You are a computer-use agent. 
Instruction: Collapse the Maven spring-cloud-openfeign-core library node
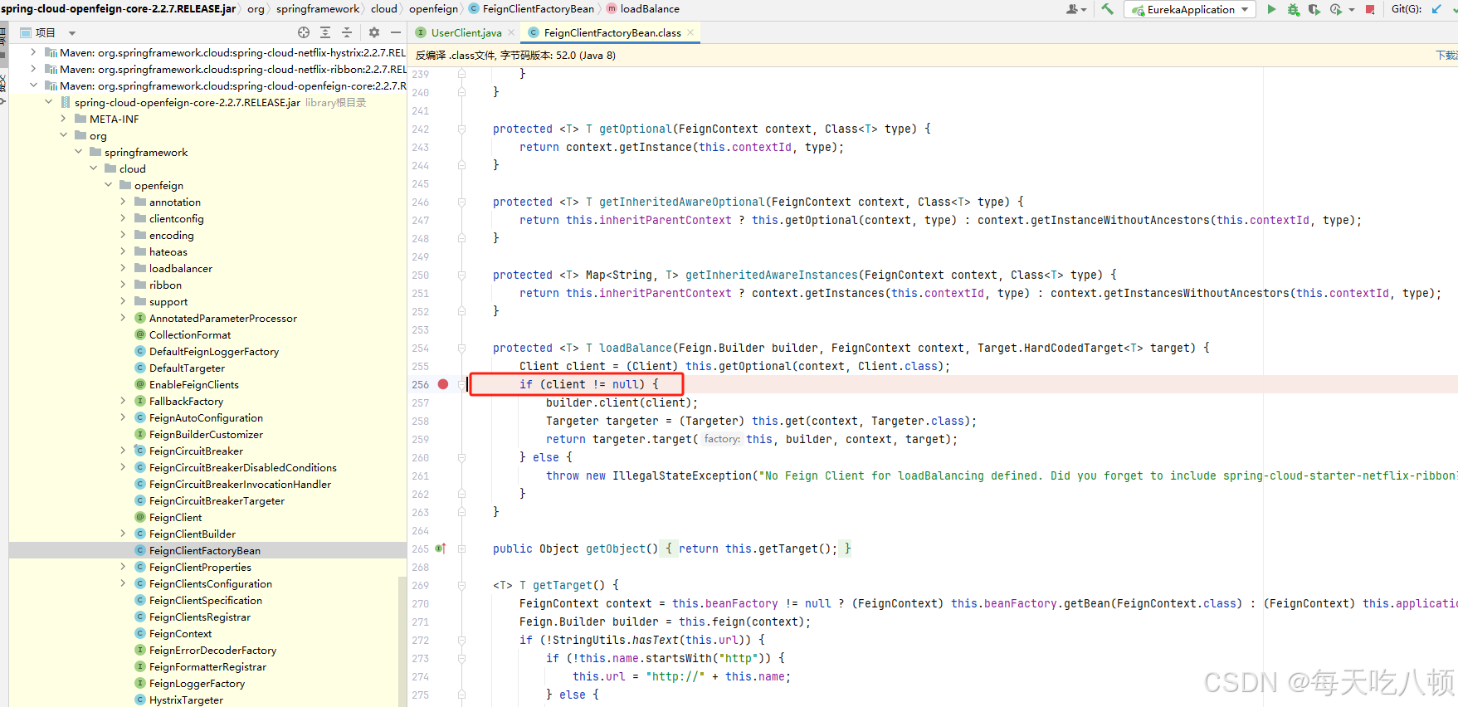pos(33,85)
